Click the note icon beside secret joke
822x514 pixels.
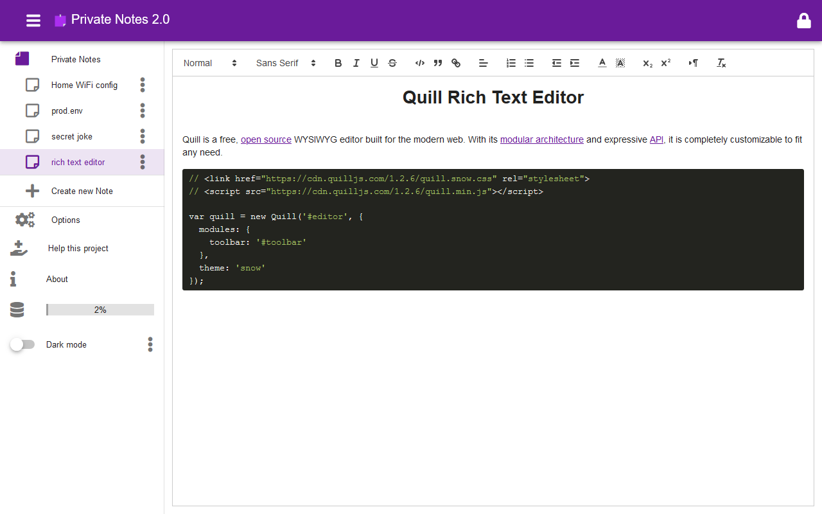click(x=32, y=136)
